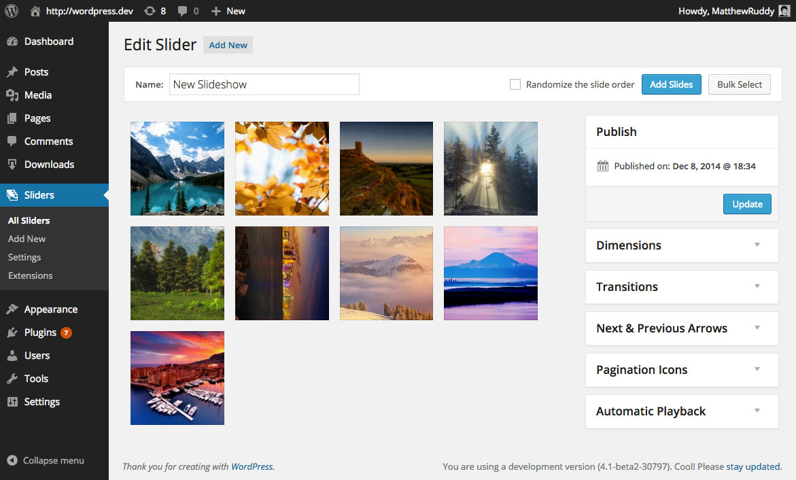The image size is (796, 480).
Task: Expand the Pagination Icons panel
Action: pos(757,369)
